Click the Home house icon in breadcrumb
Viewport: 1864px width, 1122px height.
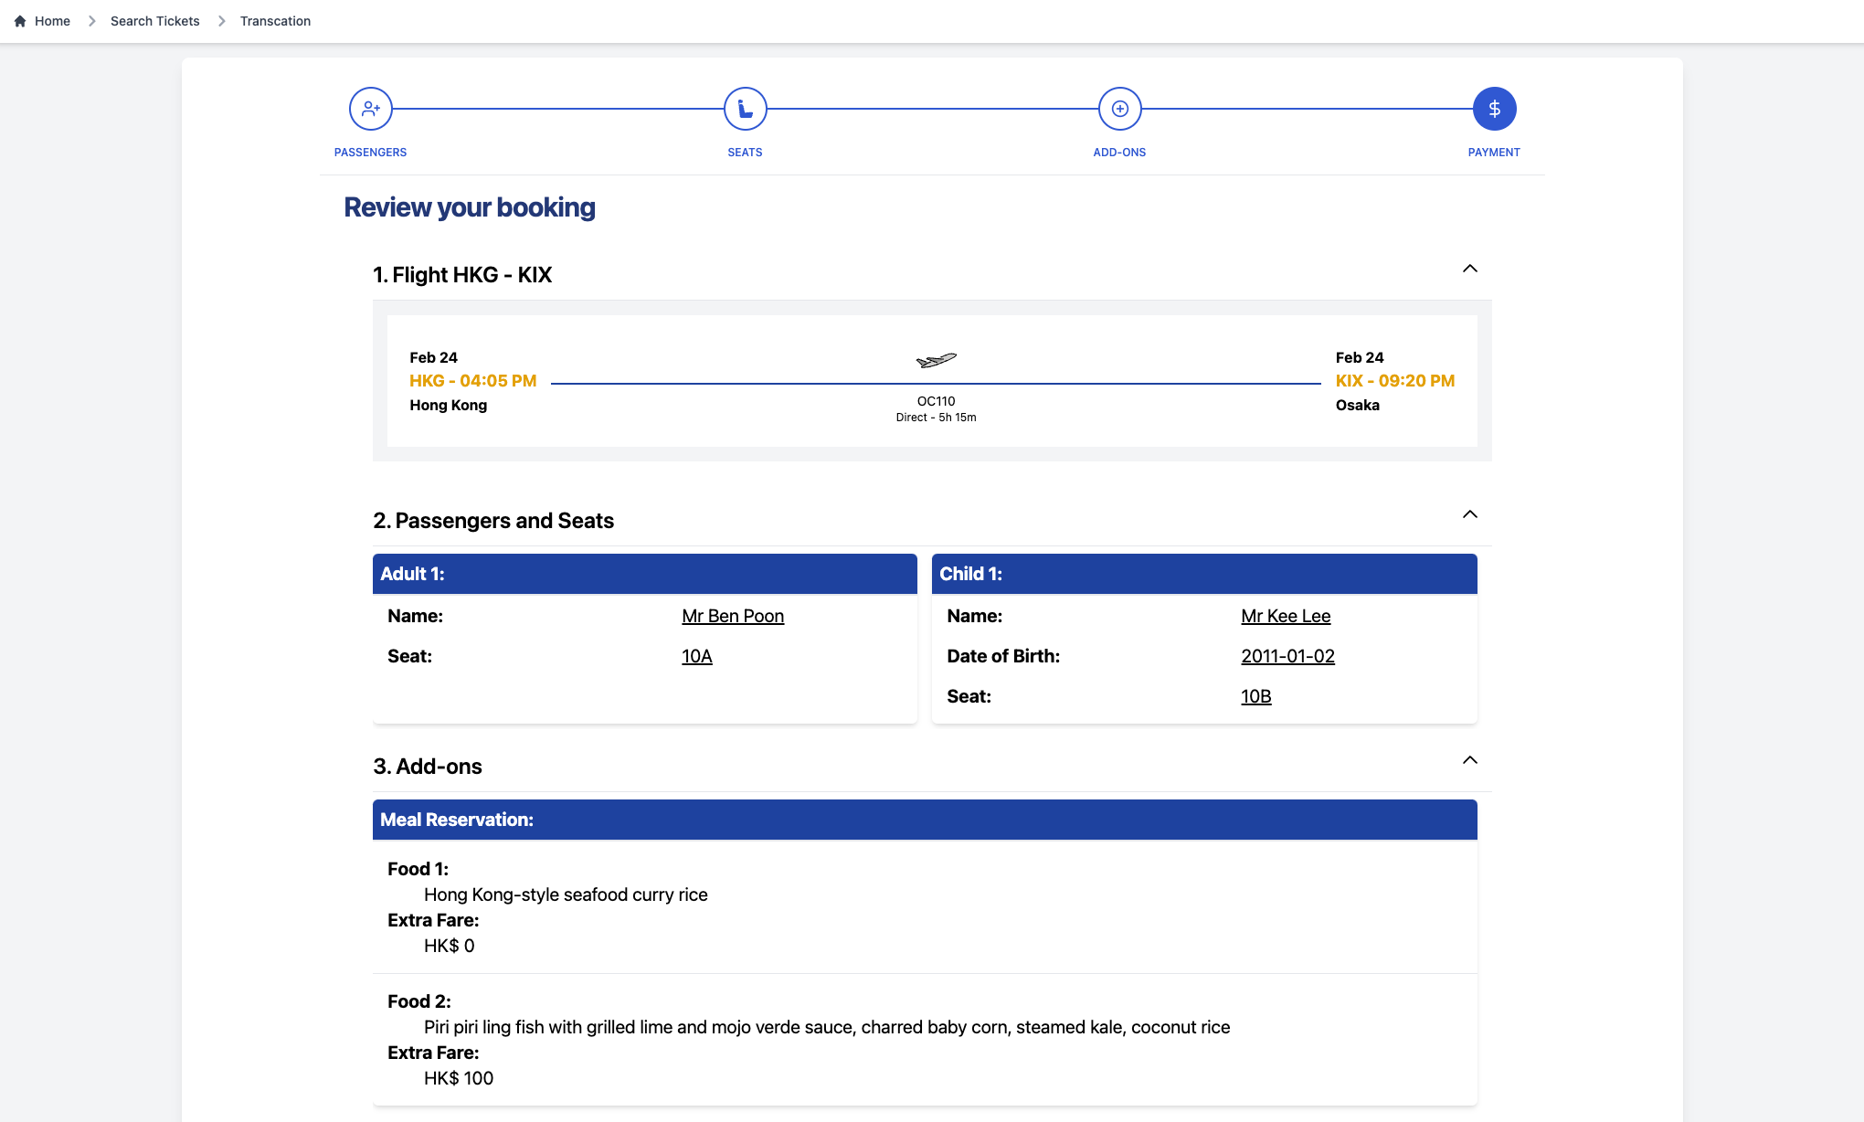20,21
